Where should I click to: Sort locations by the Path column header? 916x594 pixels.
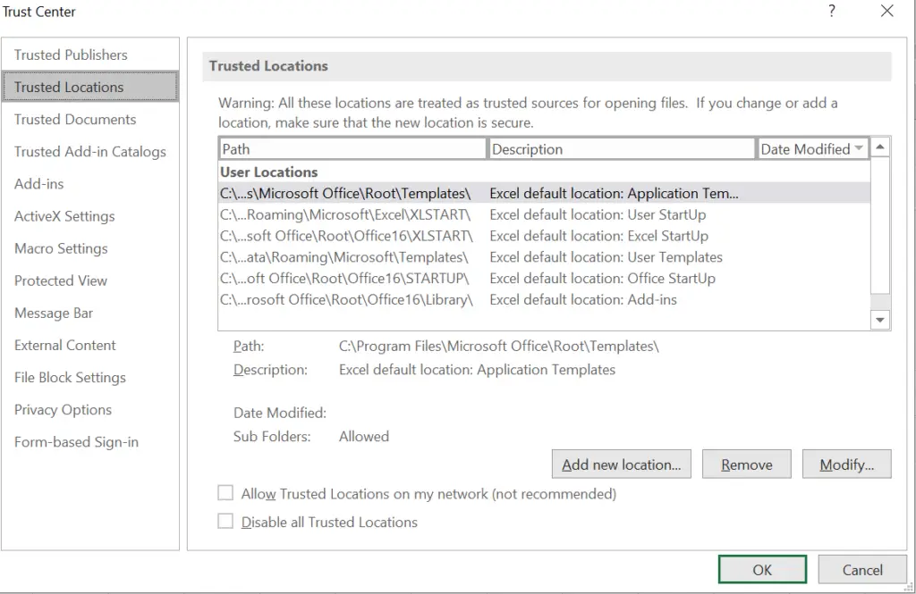pos(352,148)
